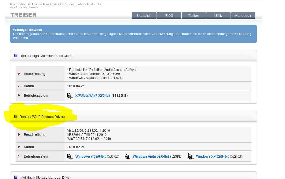Click the version line Vista32/64: 6.231.0211.2010
Image resolution: width=285 pixels, height=179 pixels.
[x=88, y=131]
